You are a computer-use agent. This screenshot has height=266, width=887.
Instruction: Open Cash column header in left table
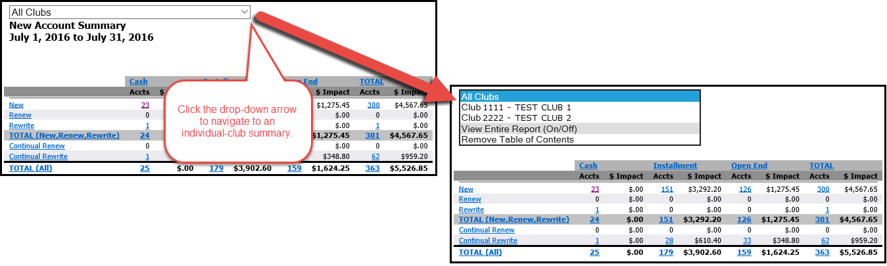(x=138, y=81)
